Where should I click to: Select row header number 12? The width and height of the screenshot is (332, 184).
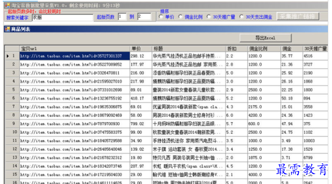[x=12, y=149]
